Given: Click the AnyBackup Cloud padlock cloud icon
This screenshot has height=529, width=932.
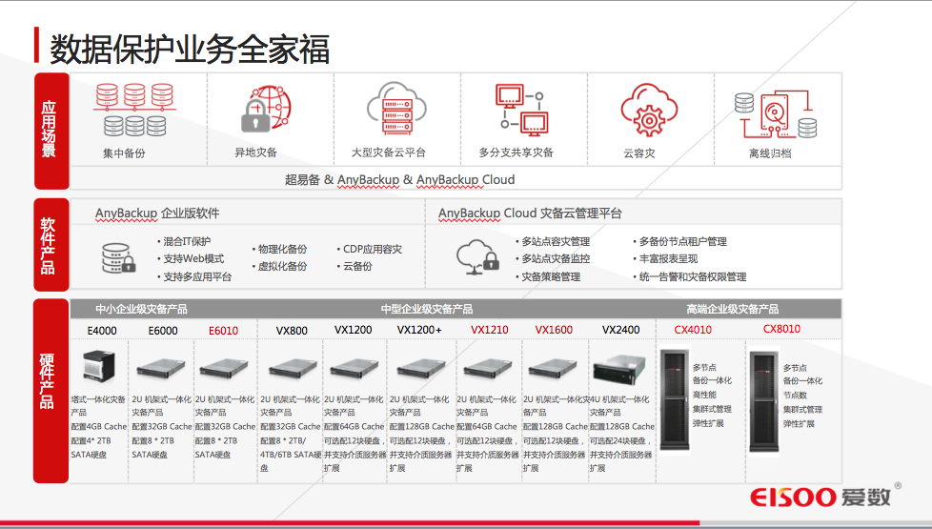Looking at the screenshot, I should pos(476,257).
